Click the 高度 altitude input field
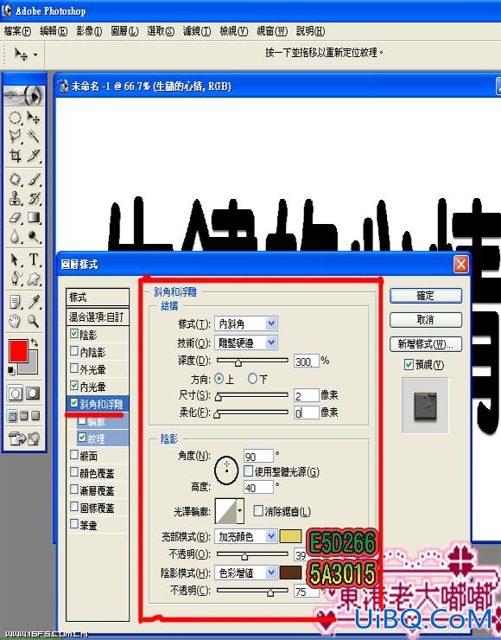The width and height of the screenshot is (501, 640). tap(258, 487)
